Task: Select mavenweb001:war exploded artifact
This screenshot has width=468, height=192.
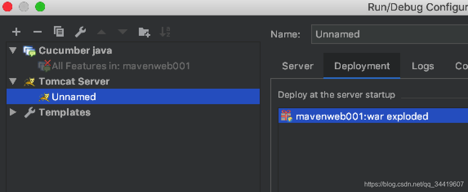Action: (373, 116)
